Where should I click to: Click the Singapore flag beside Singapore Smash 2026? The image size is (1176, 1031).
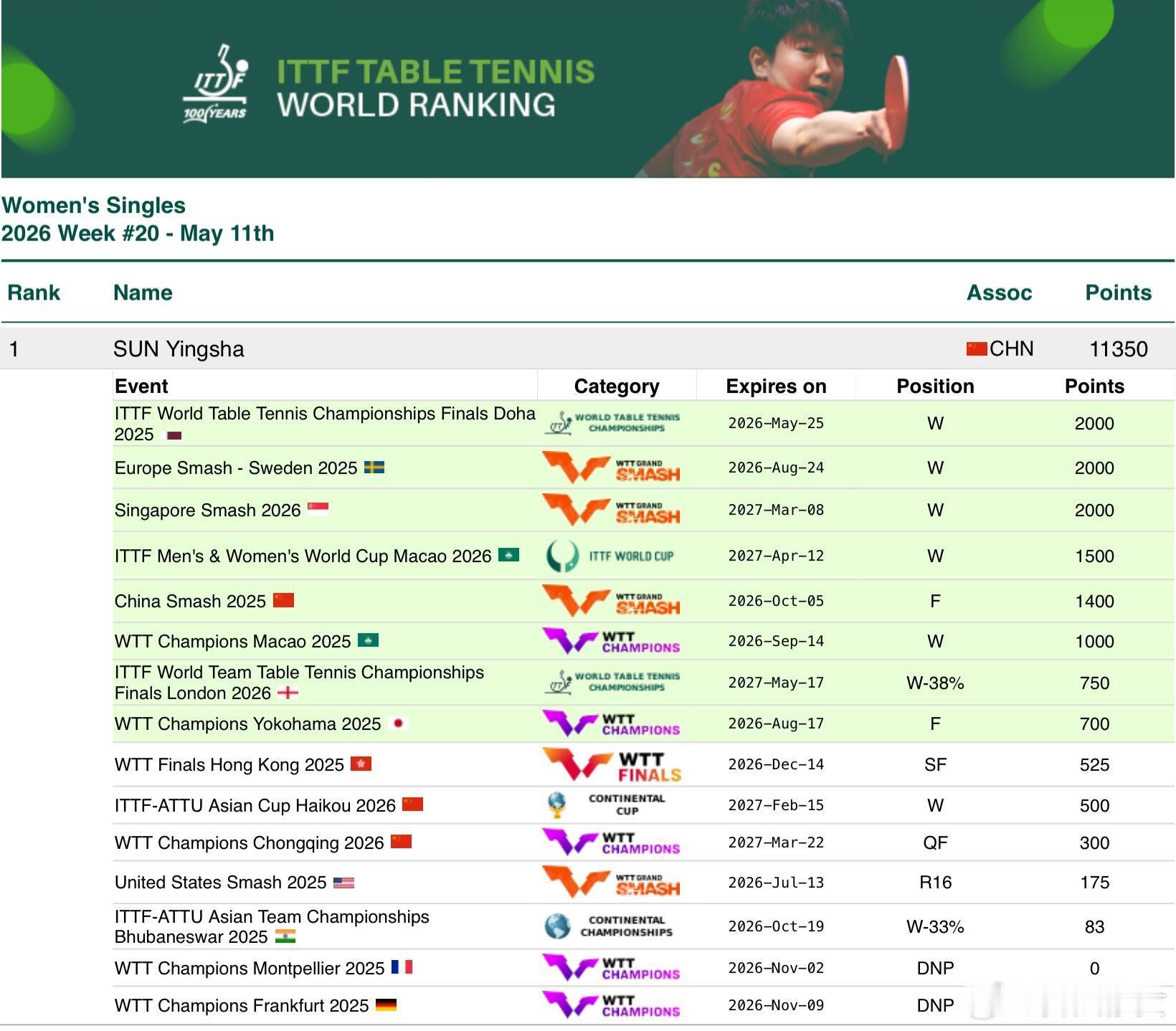coord(318,509)
